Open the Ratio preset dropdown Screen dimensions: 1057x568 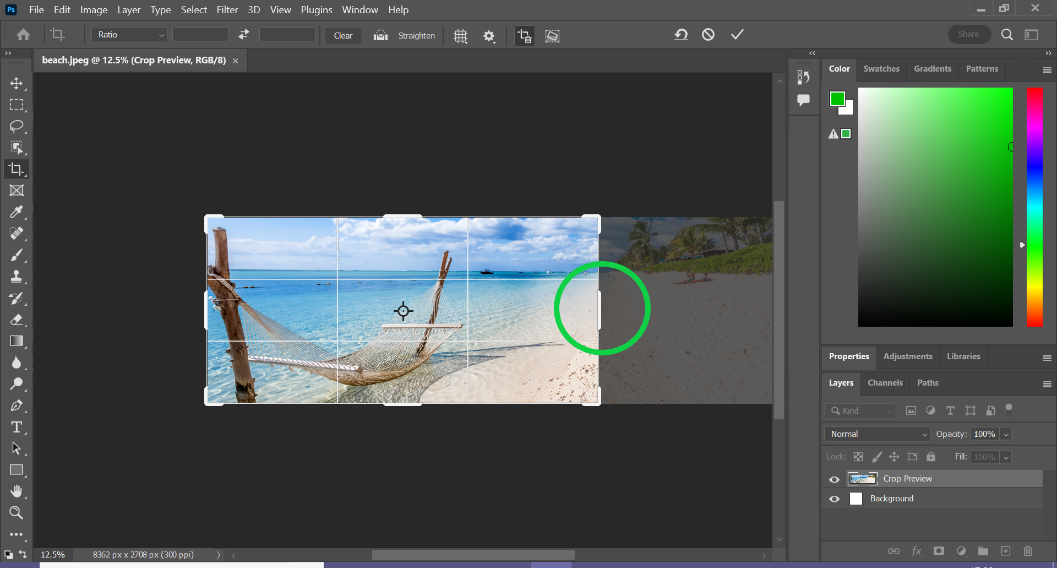coord(130,35)
